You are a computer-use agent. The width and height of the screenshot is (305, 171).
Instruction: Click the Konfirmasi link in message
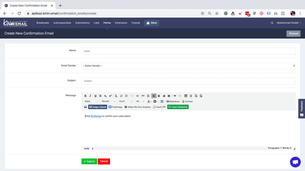coord(96,116)
